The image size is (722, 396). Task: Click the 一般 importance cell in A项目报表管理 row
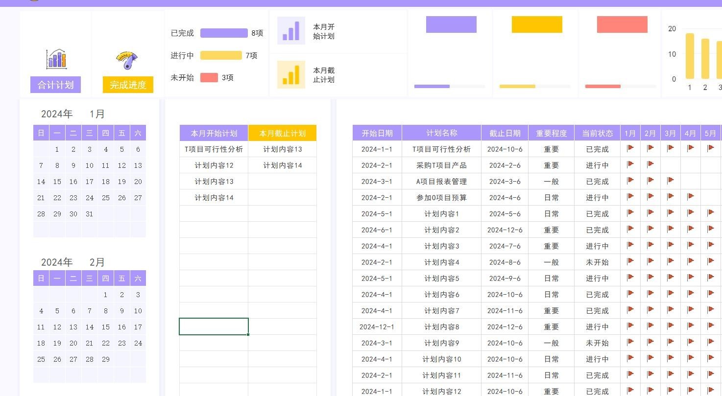click(x=552, y=182)
